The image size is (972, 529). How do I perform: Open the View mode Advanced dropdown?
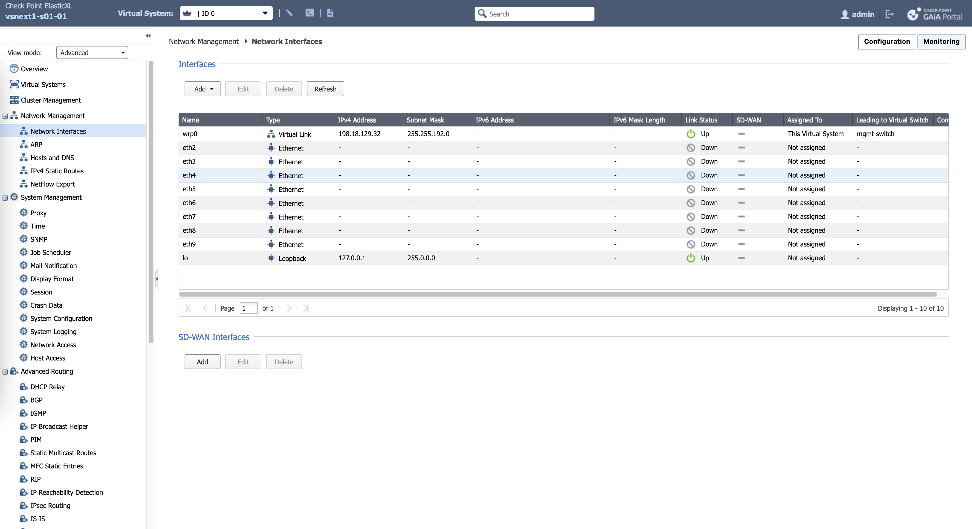pyautogui.click(x=92, y=52)
